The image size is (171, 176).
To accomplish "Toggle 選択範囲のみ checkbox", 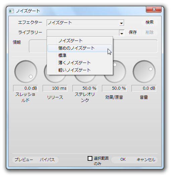I will click(90, 159).
